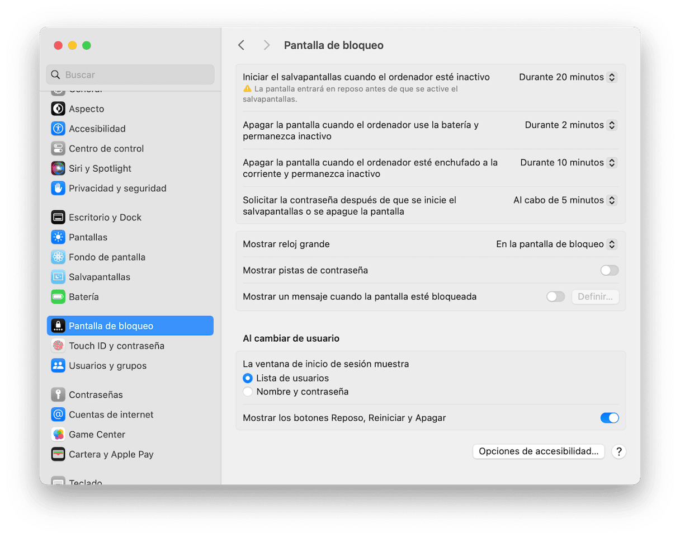
Task: Click the Aspecto icon in sidebar
Action: click(58, 109)
